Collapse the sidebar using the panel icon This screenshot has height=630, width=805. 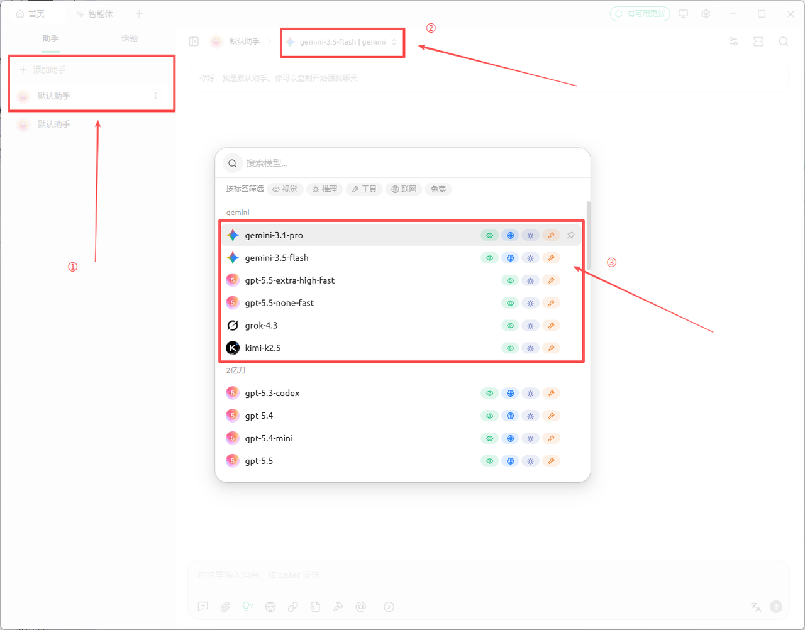click(x=194, y=41)
